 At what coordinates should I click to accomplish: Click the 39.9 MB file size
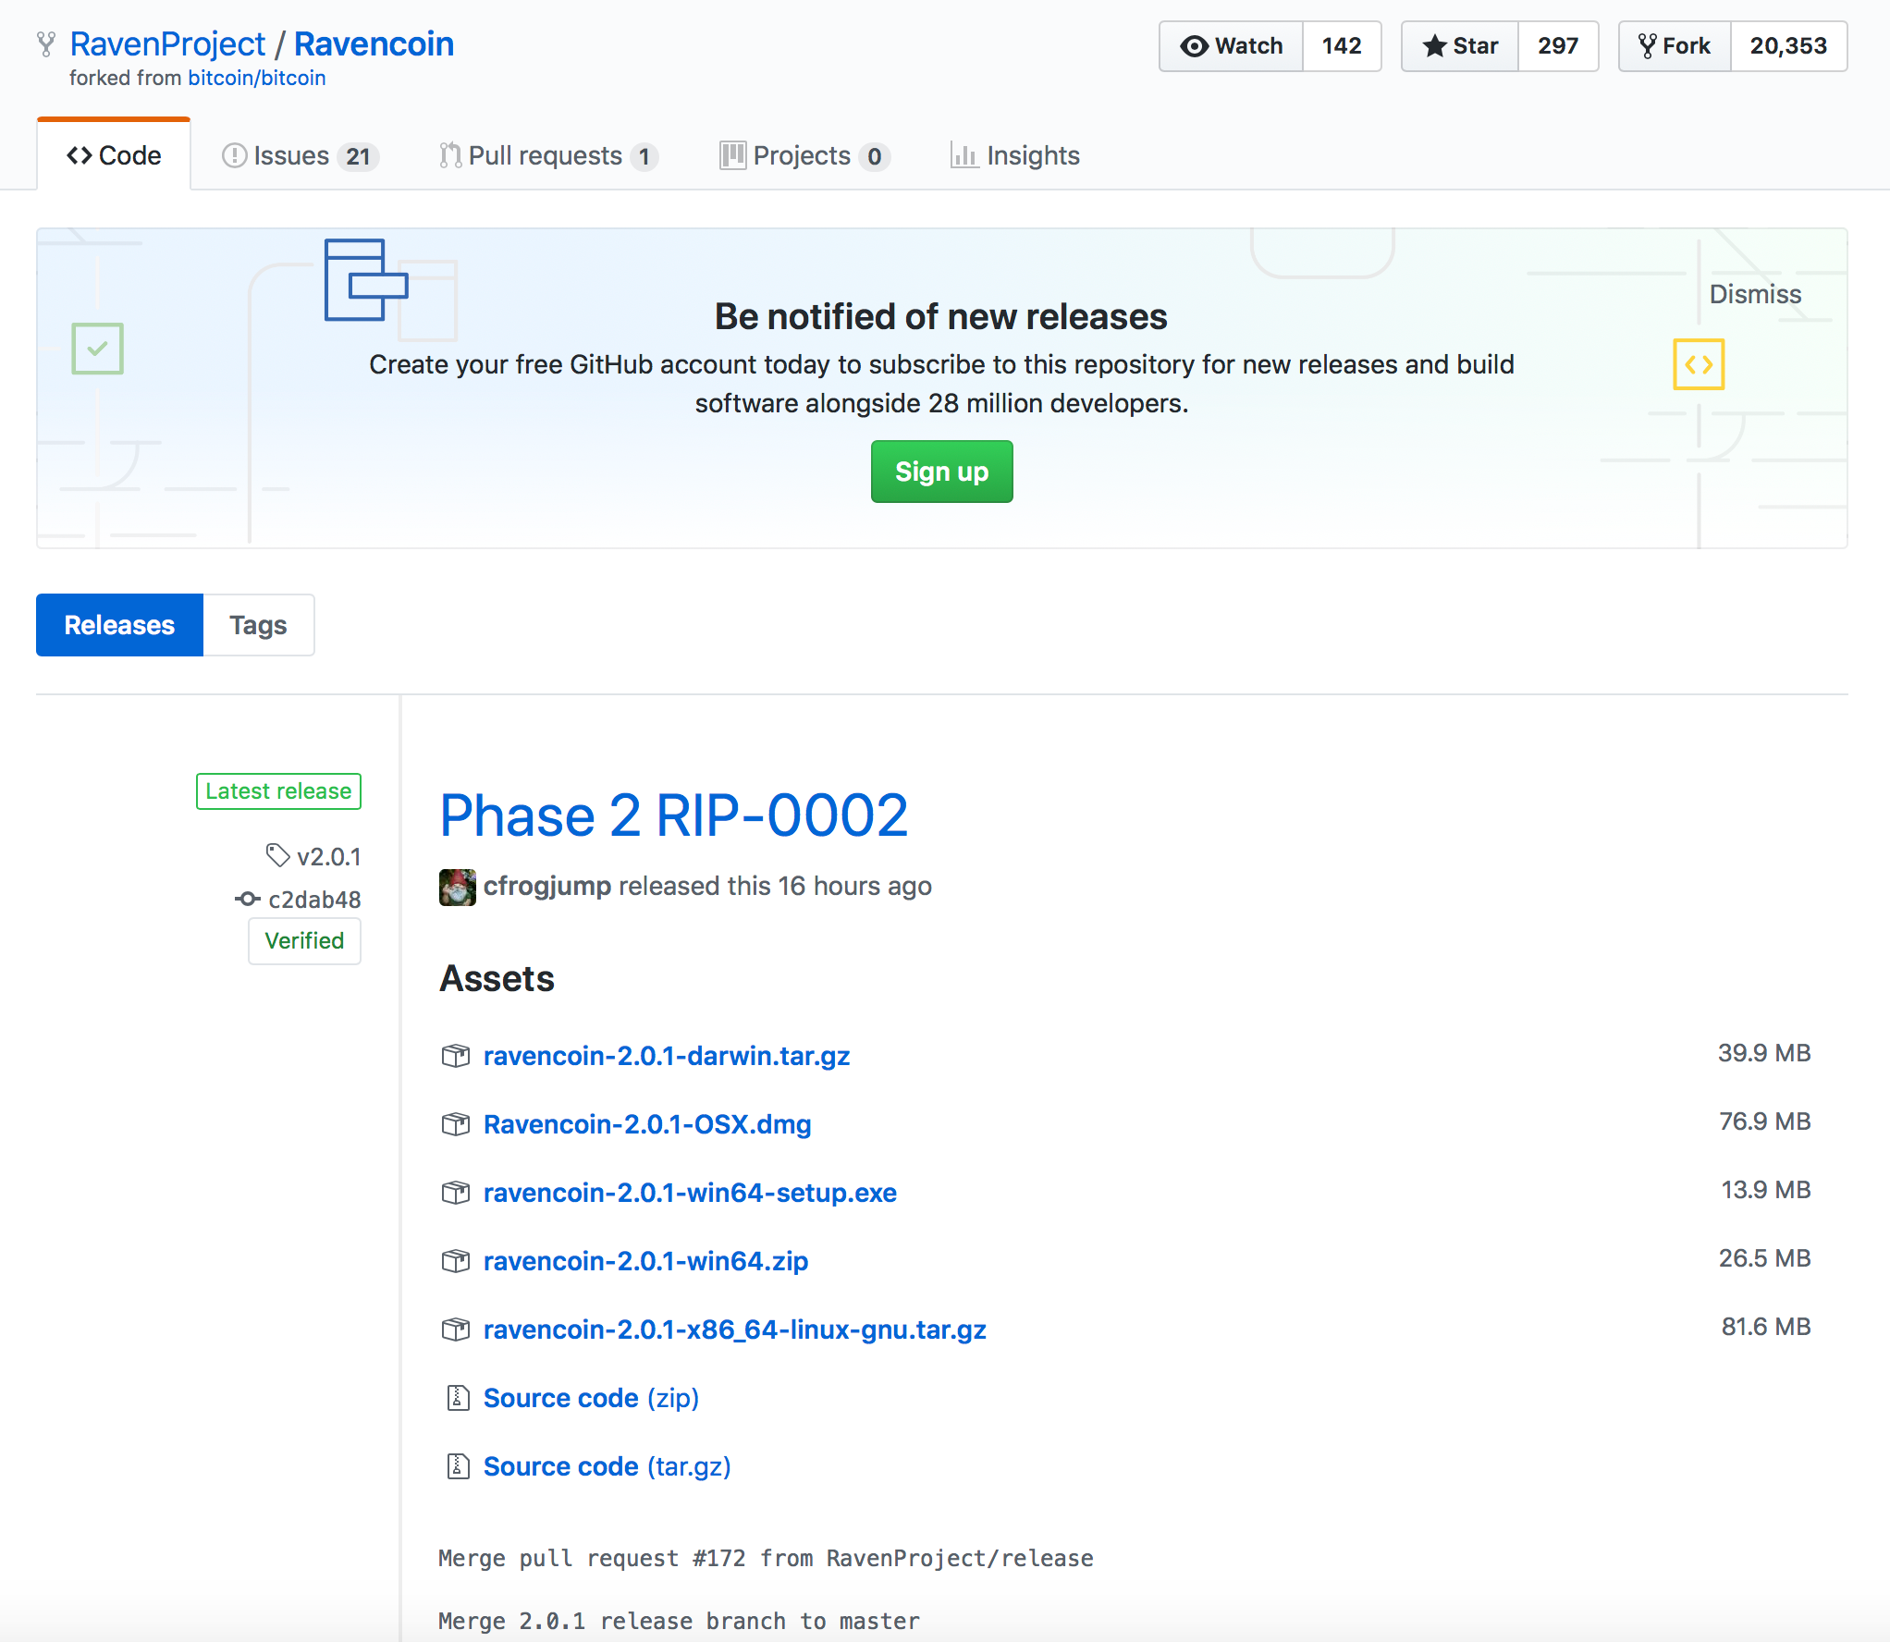pyautogui.click(x=1764, y=1053)
